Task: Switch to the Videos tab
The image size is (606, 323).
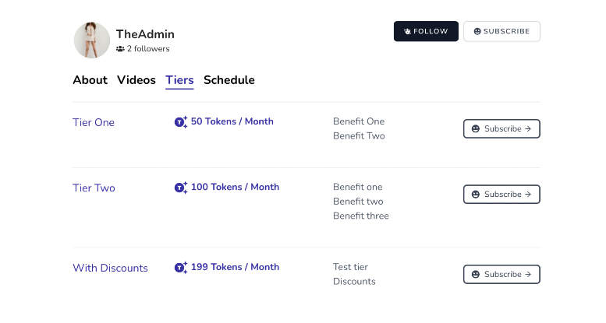Action: click(x=136, y=80)
